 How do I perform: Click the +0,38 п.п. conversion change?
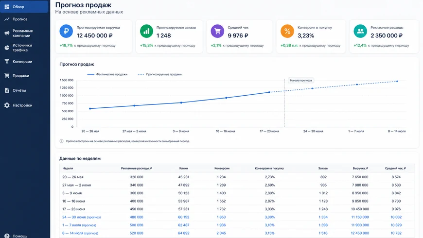[289, 45]
